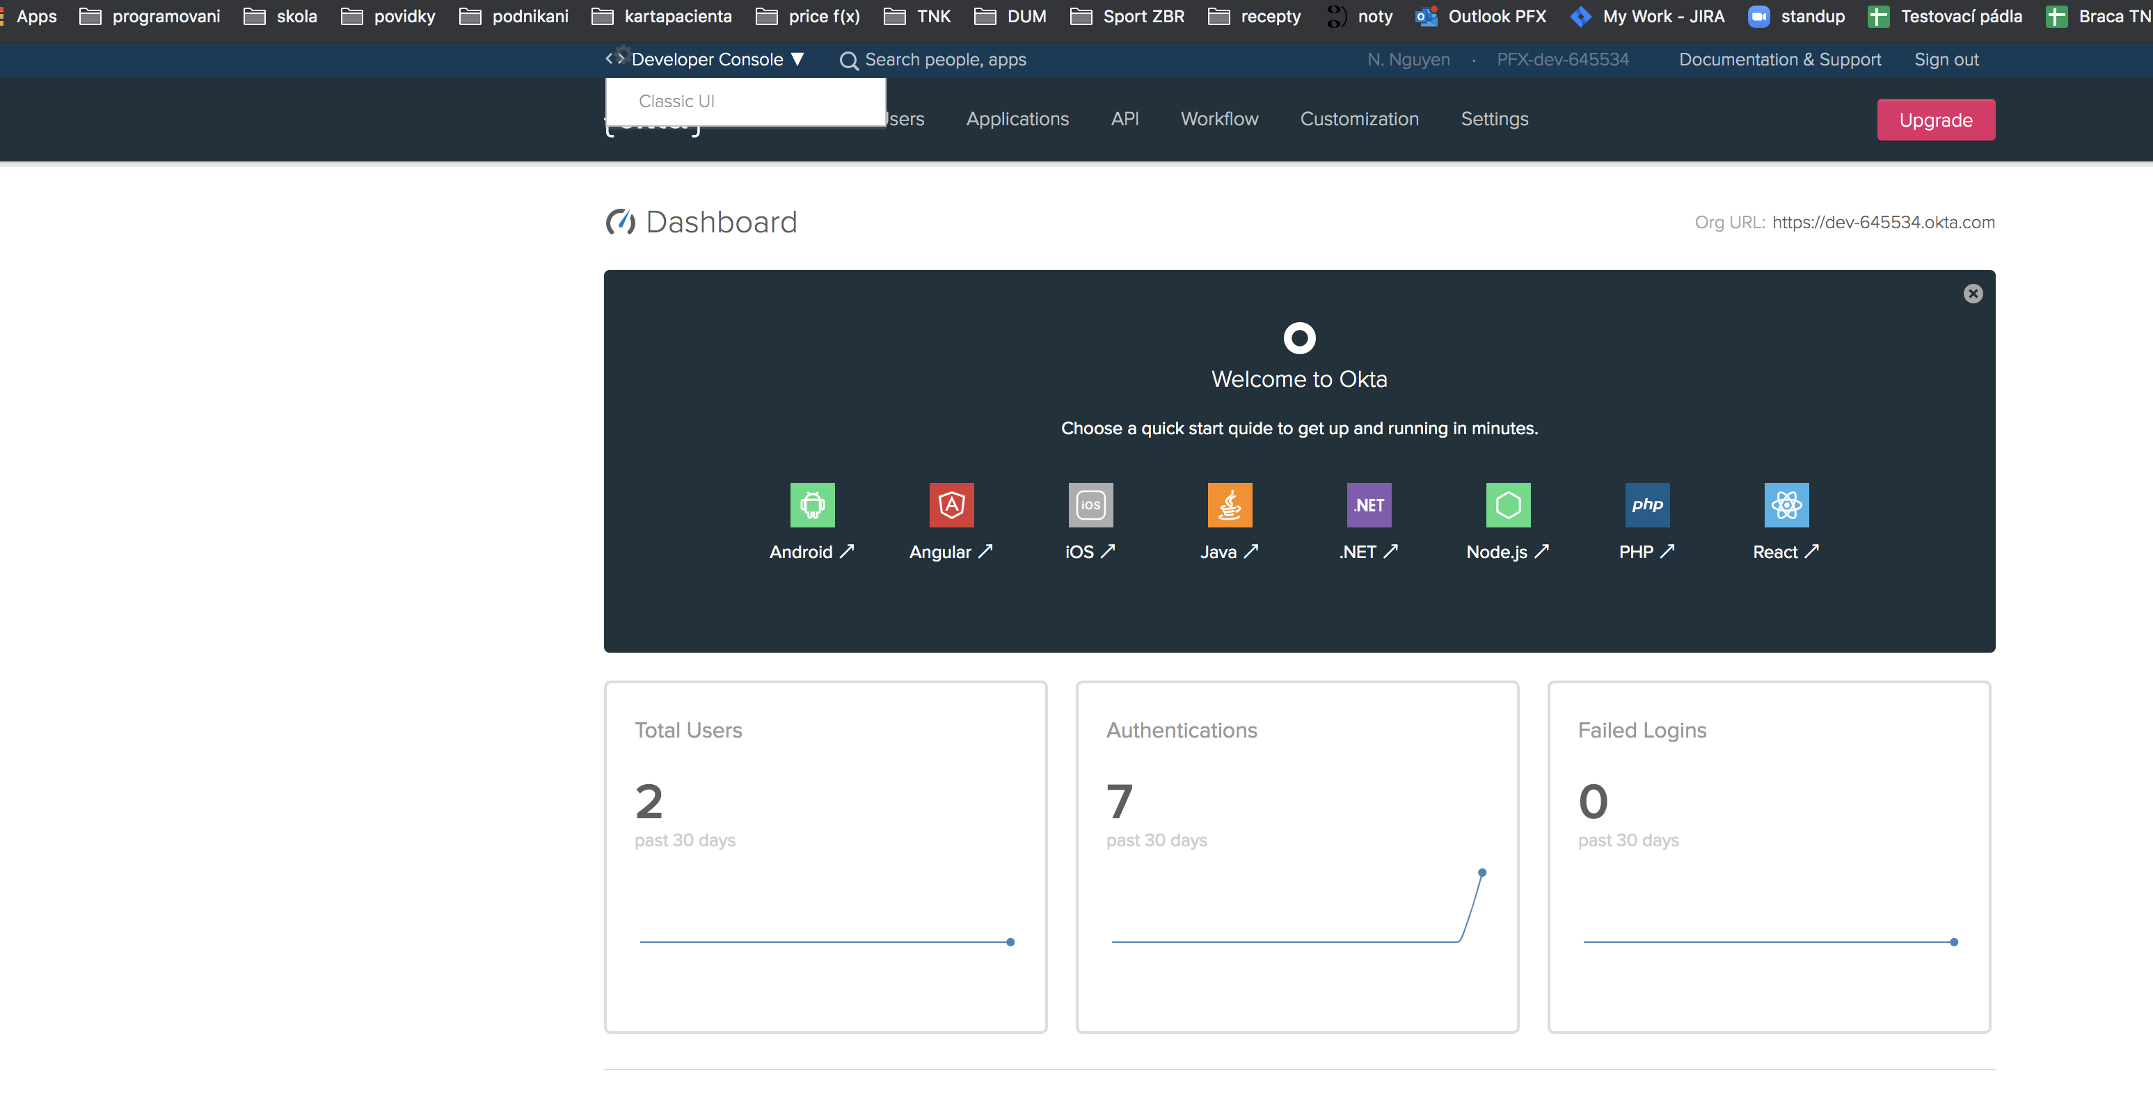This screenshot has width=2153, height=1098.
Task: Navigate to the Customization section
Action: click(1360, 119)
